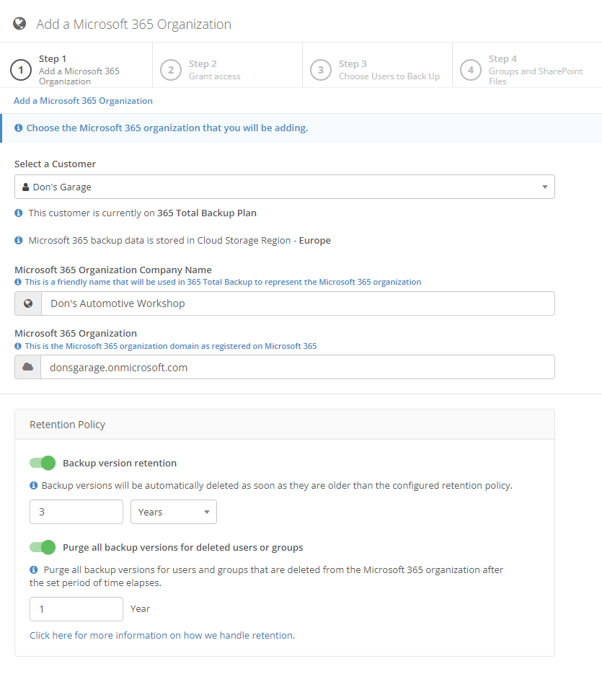Toggle Backup version retention switch
Viewport: 602px width, 674px height.
tap(43, 463)
